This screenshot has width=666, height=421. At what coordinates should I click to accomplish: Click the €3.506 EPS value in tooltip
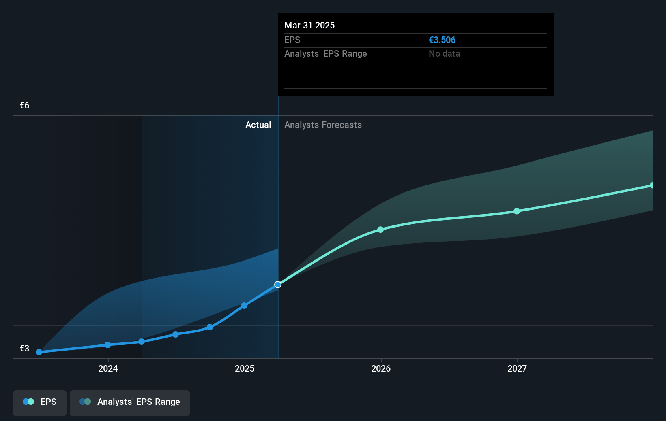(x=442, y=40)
